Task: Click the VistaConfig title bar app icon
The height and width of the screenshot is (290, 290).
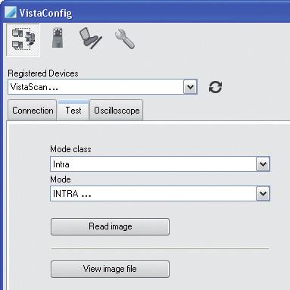Action: pyautogui.click(x=11, y=12)
